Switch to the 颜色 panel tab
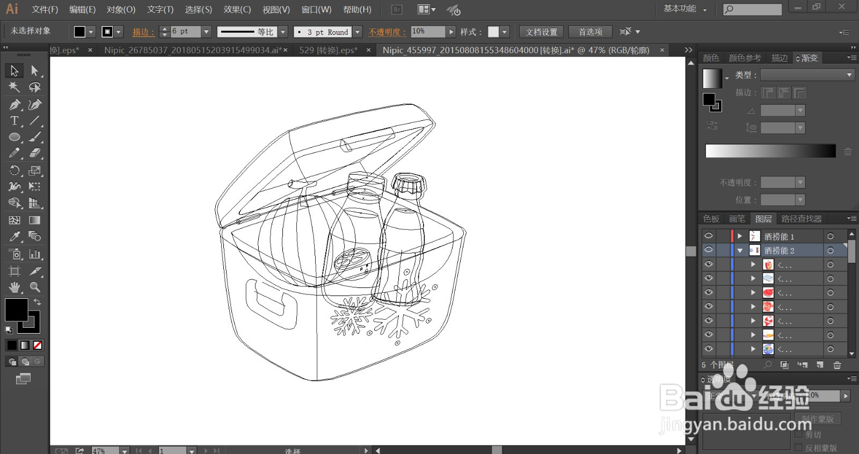Screen dimensions: 859x454 [711, 57]
